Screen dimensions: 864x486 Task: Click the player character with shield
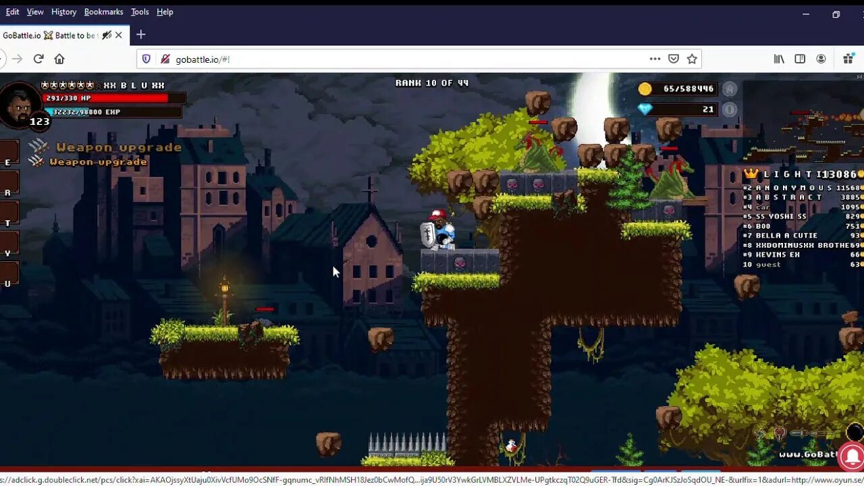pyautogui.click(x=437, y=230)
